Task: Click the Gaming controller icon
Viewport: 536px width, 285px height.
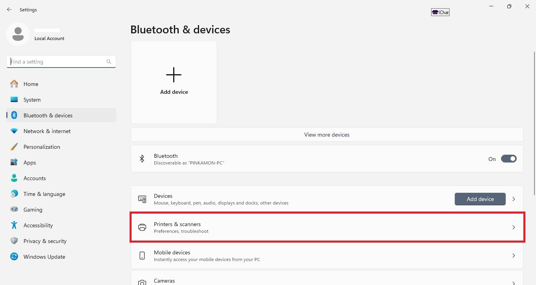Action: pyautogui.click(x=14, y=210)
